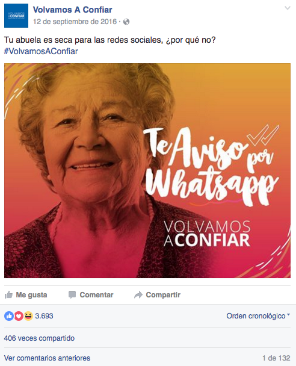Click the public globe privacy icon
Viewport: 296px width, 366px height.
point(126,22)
